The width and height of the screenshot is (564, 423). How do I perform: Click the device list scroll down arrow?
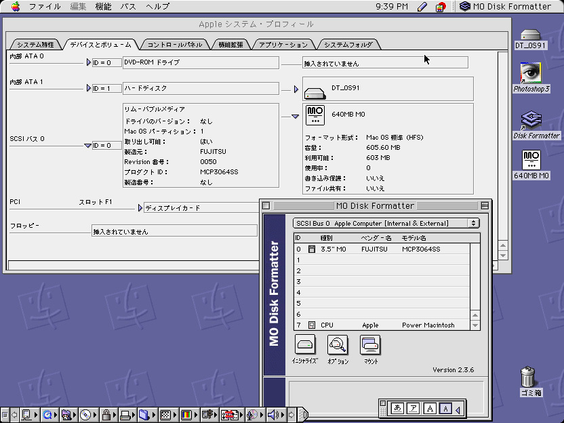coord(475,325)
